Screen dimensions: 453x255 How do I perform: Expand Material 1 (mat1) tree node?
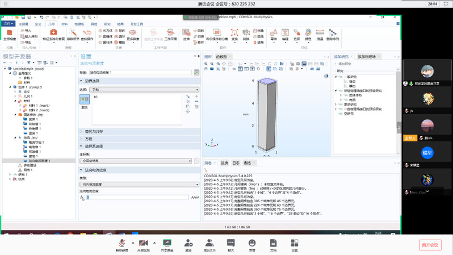tap(20, 106)
